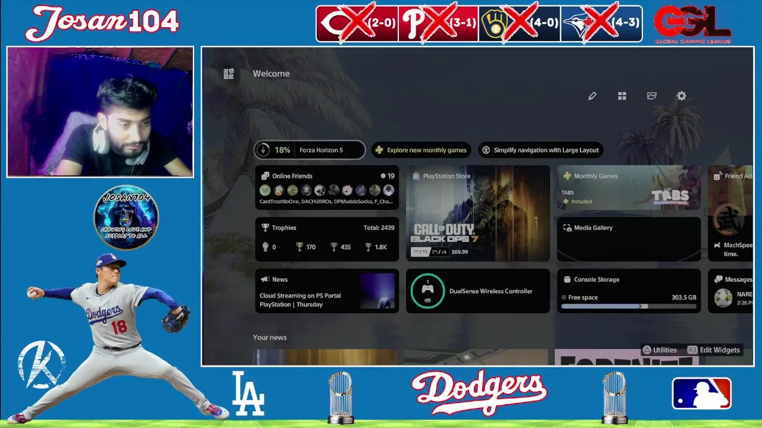Open Explore new monthly games

tap(421, 150)
